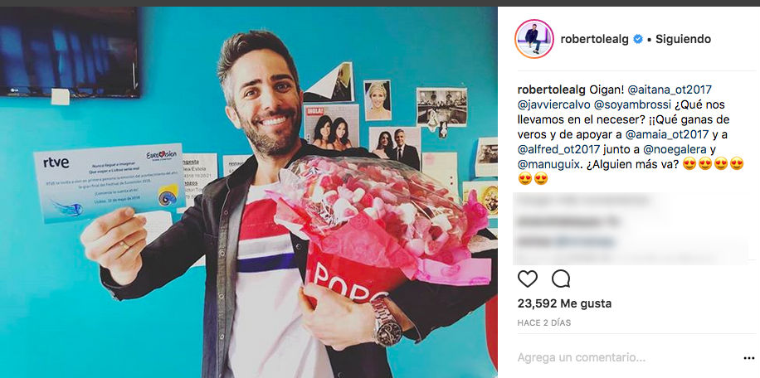View who liked via 23,592 Me gusta
The width and height of the screenshot is (760, 378).
[x=565, y=303]
